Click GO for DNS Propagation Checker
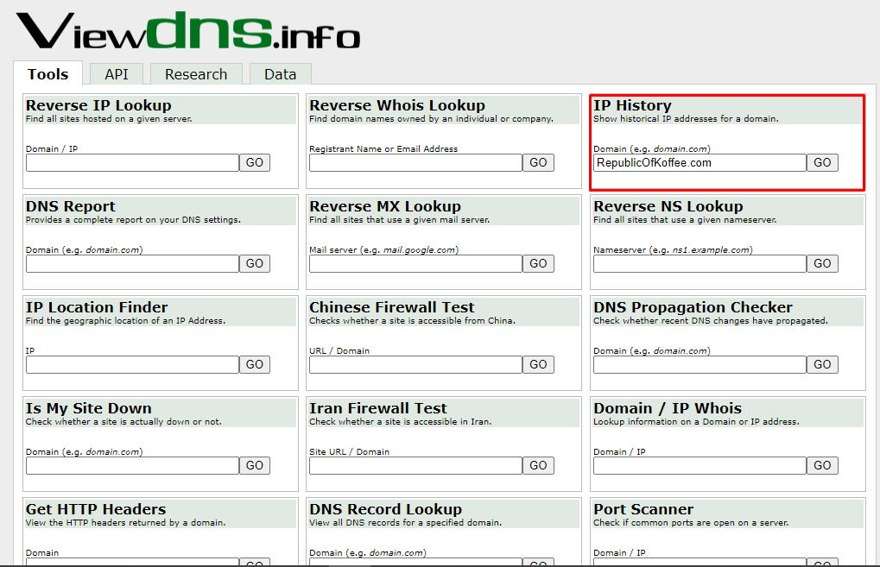880x567 pixels. [x=820, y=364]
